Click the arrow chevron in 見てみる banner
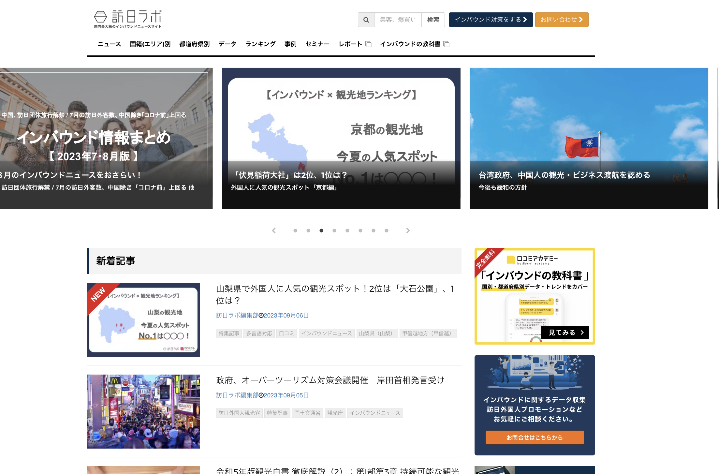 pyautogui.click(x=582, y=333)
